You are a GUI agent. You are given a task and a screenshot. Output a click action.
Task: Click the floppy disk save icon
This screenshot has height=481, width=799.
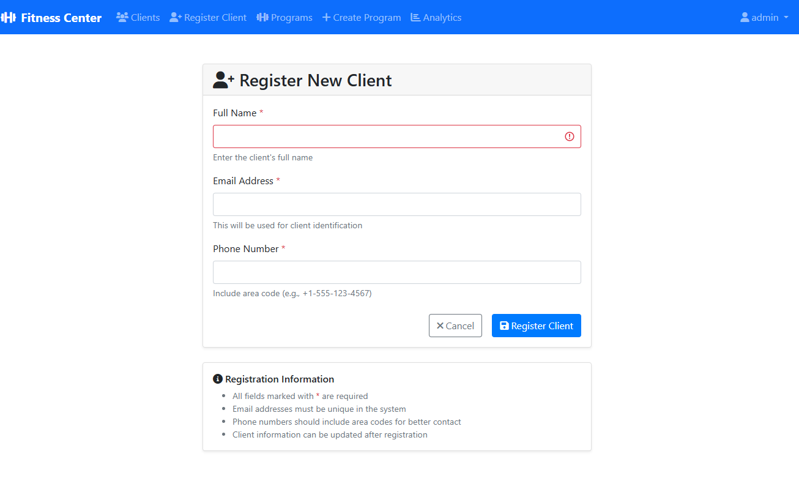point(504,326)
